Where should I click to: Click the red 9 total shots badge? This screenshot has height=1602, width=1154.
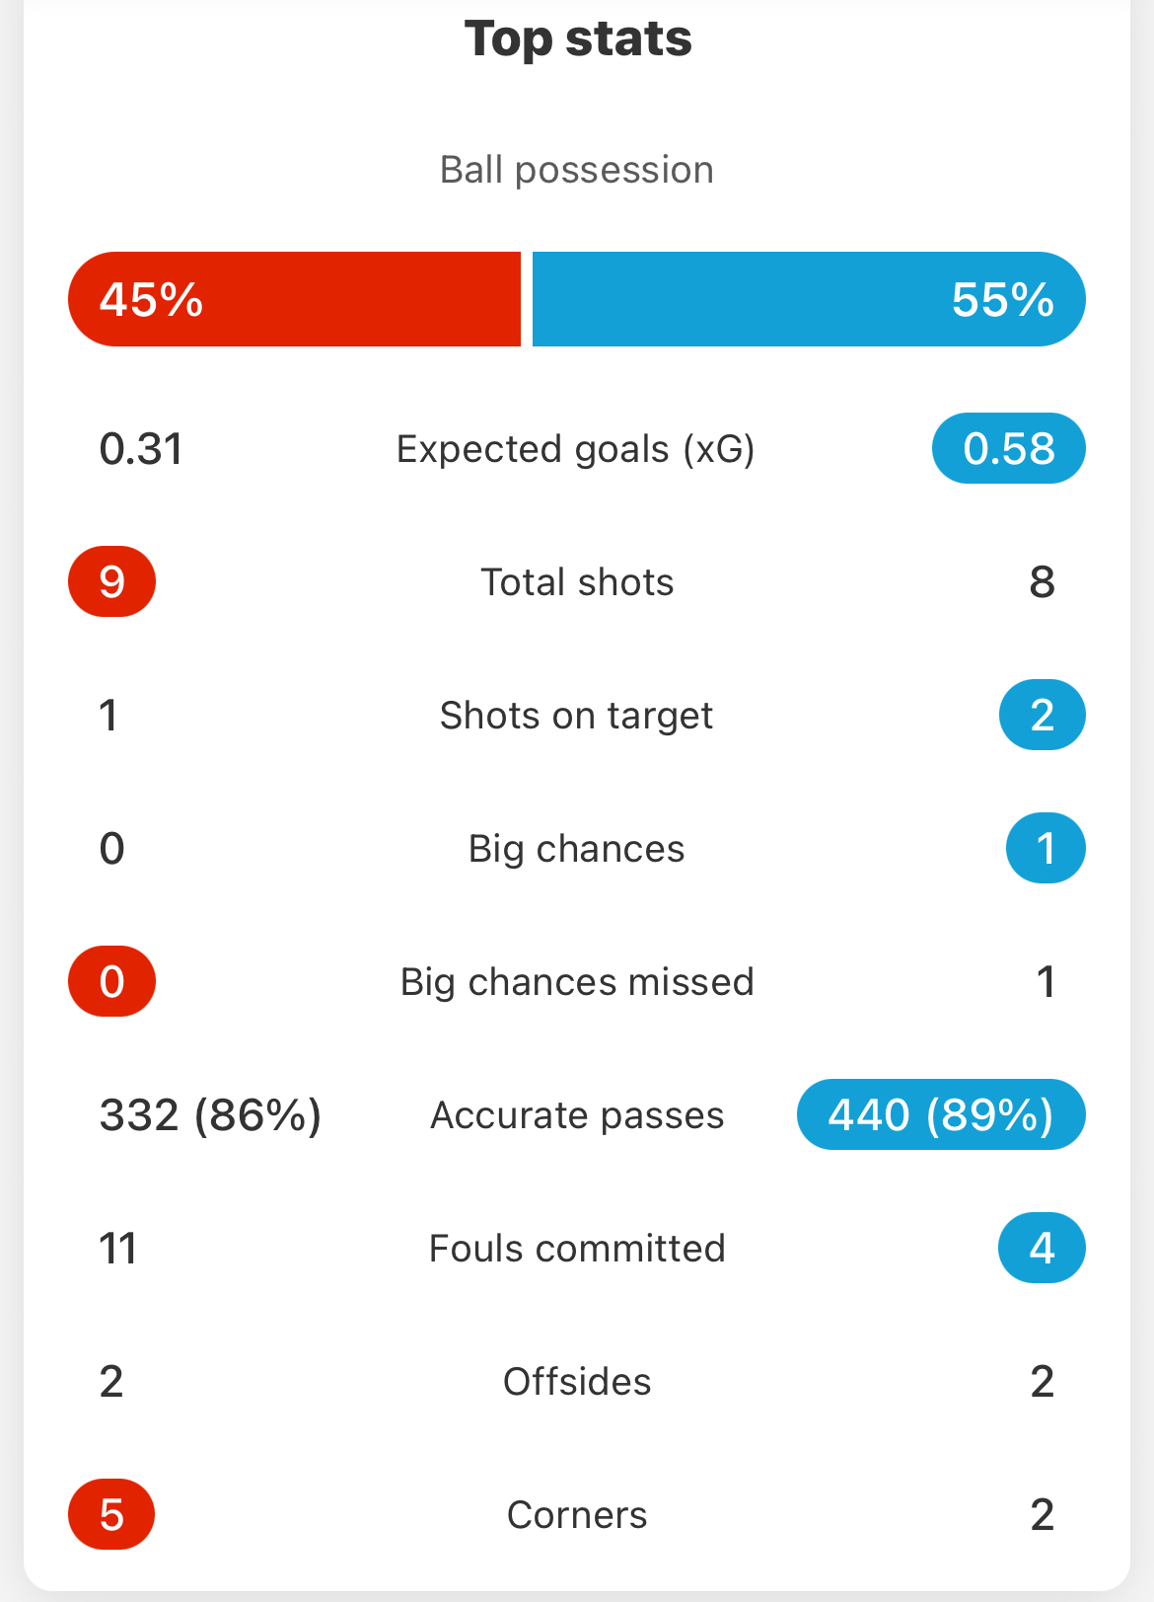click(111, 581)
